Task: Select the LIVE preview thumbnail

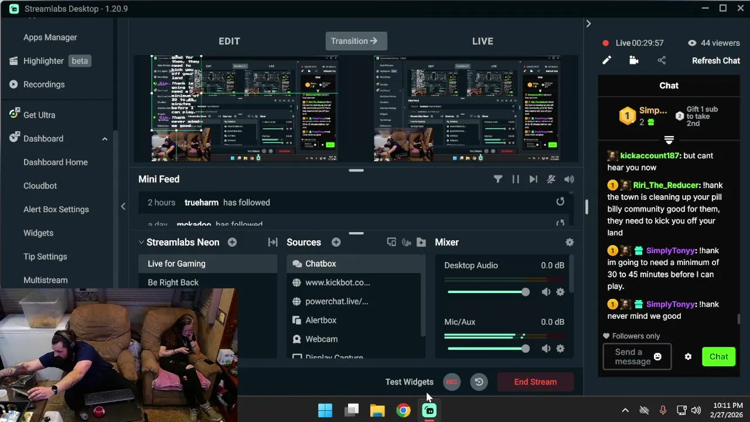Action: click(467, 108)
